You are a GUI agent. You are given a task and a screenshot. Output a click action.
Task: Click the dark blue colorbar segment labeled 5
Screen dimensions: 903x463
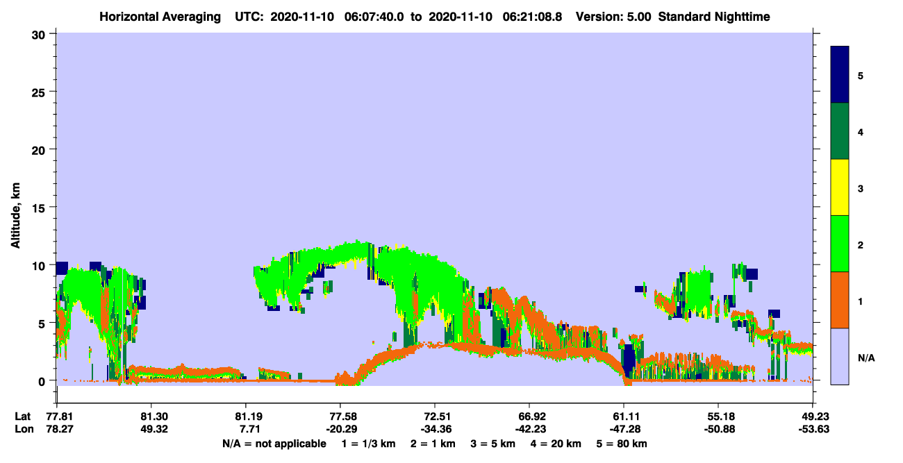pos(840,75)
